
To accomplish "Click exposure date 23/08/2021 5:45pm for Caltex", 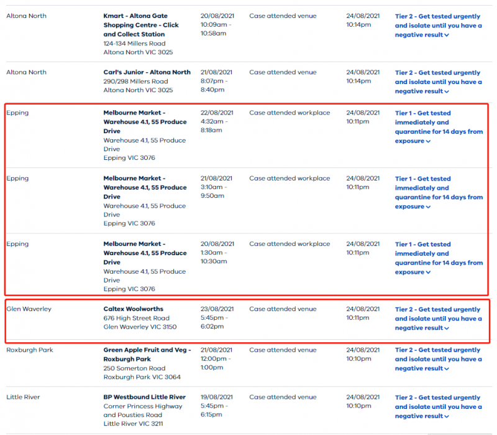I will click(217, 317).
